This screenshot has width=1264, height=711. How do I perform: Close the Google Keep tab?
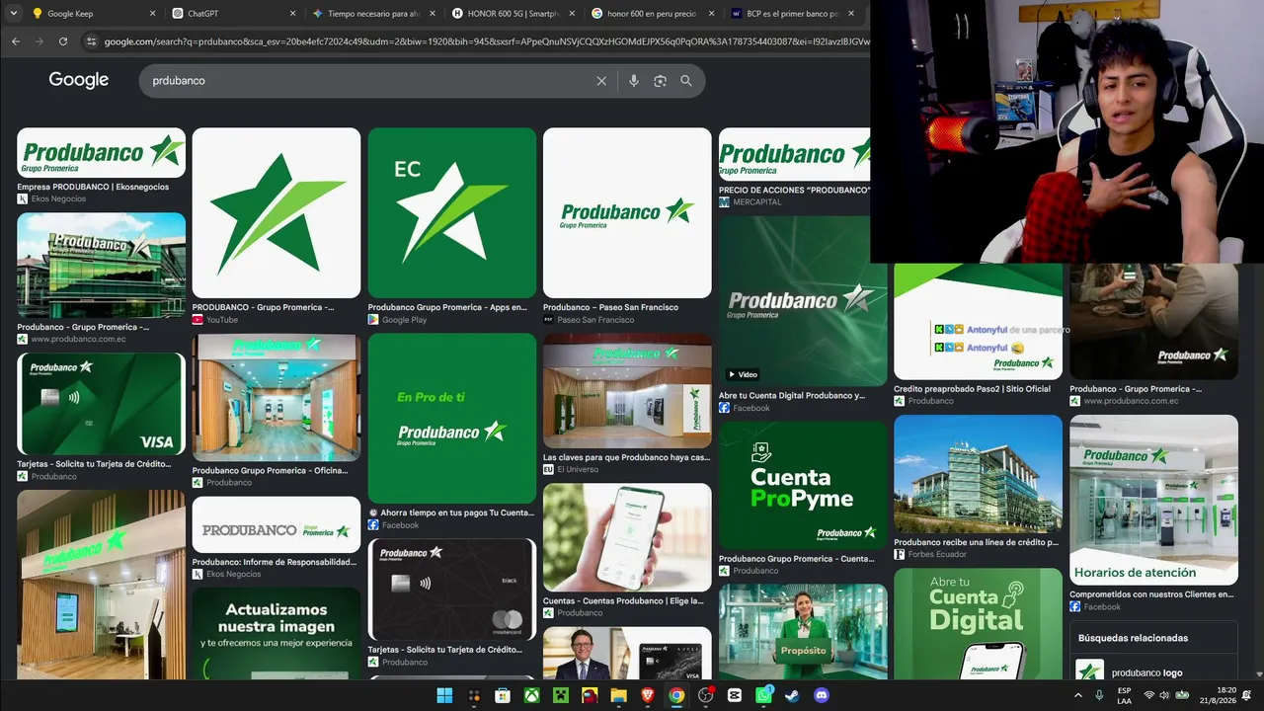coord(153,14)
